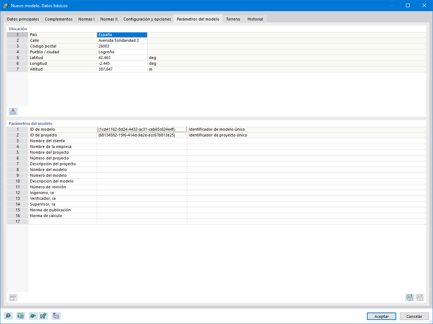Image resolution: width=433 pixels, height=324 pixels.
Task: Go to the Normas II tab
Action: pyautogui.click(x=109, y=19)
